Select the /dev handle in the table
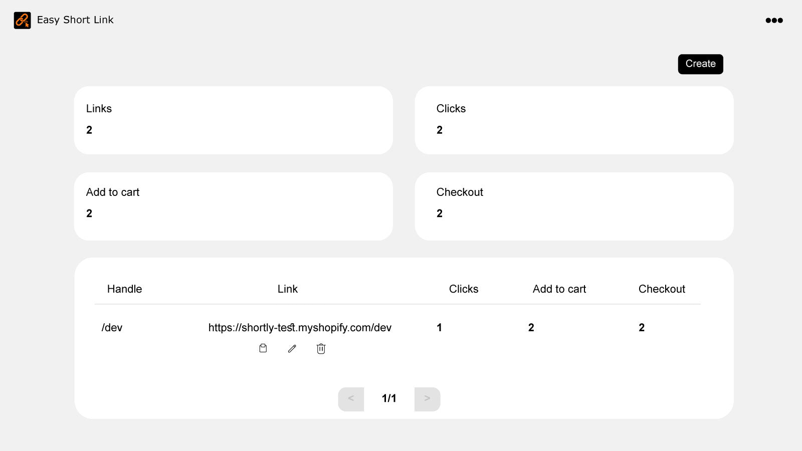Image resolution: width=802 pixels, height=451 pixels. pos(112,328)
